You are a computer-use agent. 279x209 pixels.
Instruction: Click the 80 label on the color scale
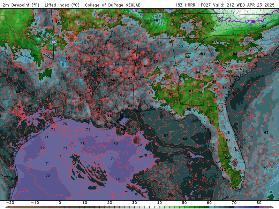(x=259, y=203)
